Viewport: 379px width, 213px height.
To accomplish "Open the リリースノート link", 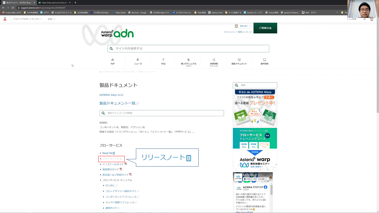I will (x=111, y=159).
